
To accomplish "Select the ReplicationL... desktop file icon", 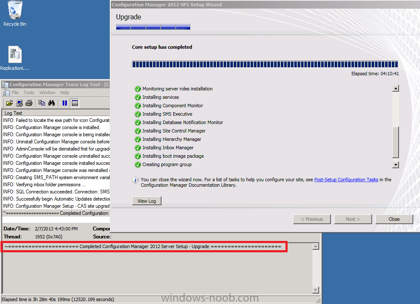I will [x=14, y=58].
